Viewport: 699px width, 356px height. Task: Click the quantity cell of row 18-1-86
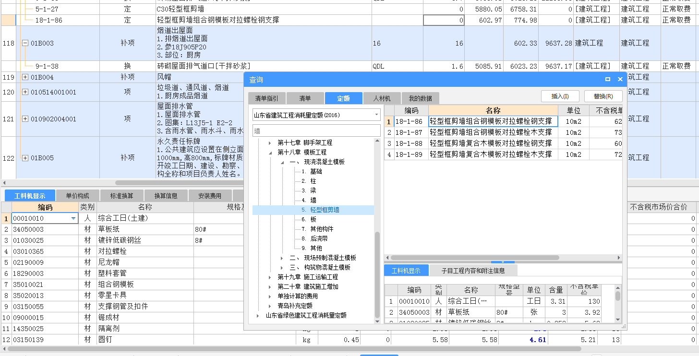click(444, 20)
